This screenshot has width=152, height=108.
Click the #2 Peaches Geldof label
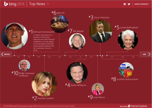pos(43,98)
